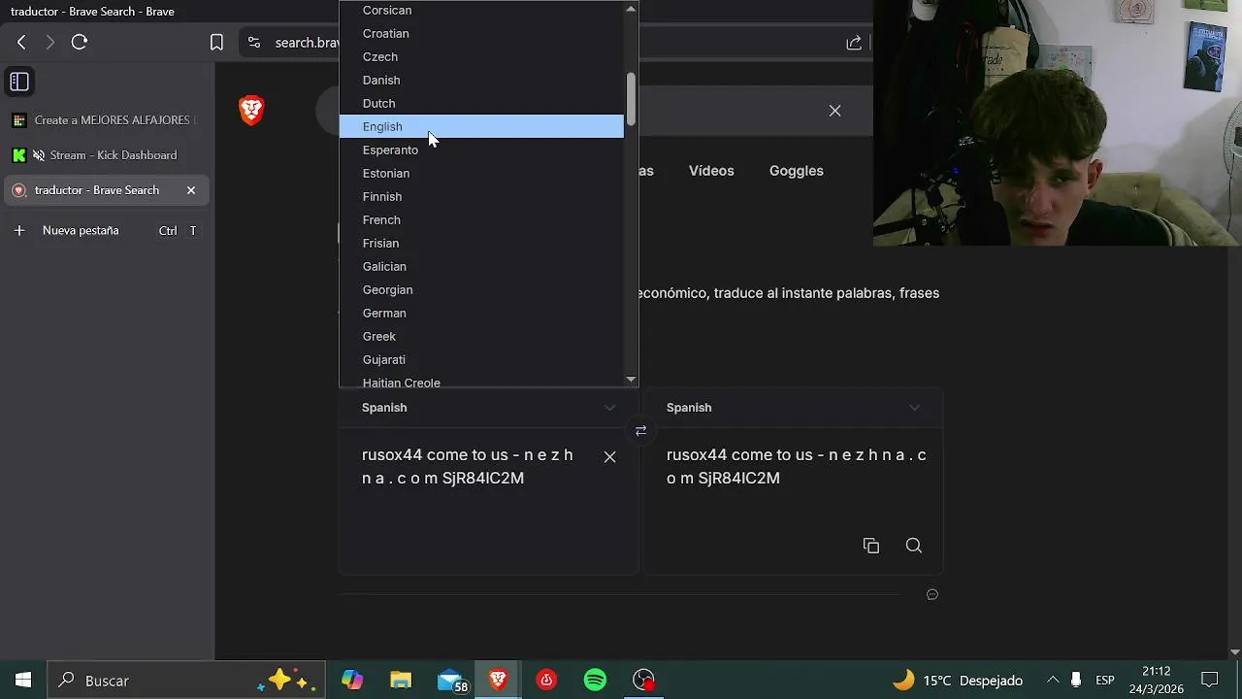
Task: Select Esperanto in the language dropdown
Action: 481,150
